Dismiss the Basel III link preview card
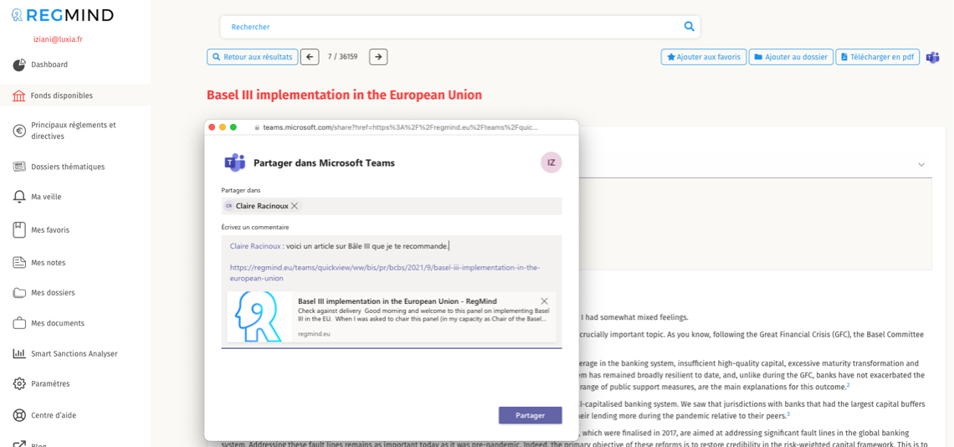954x447 pixels. pyautogui.click(x=545, y=301)
